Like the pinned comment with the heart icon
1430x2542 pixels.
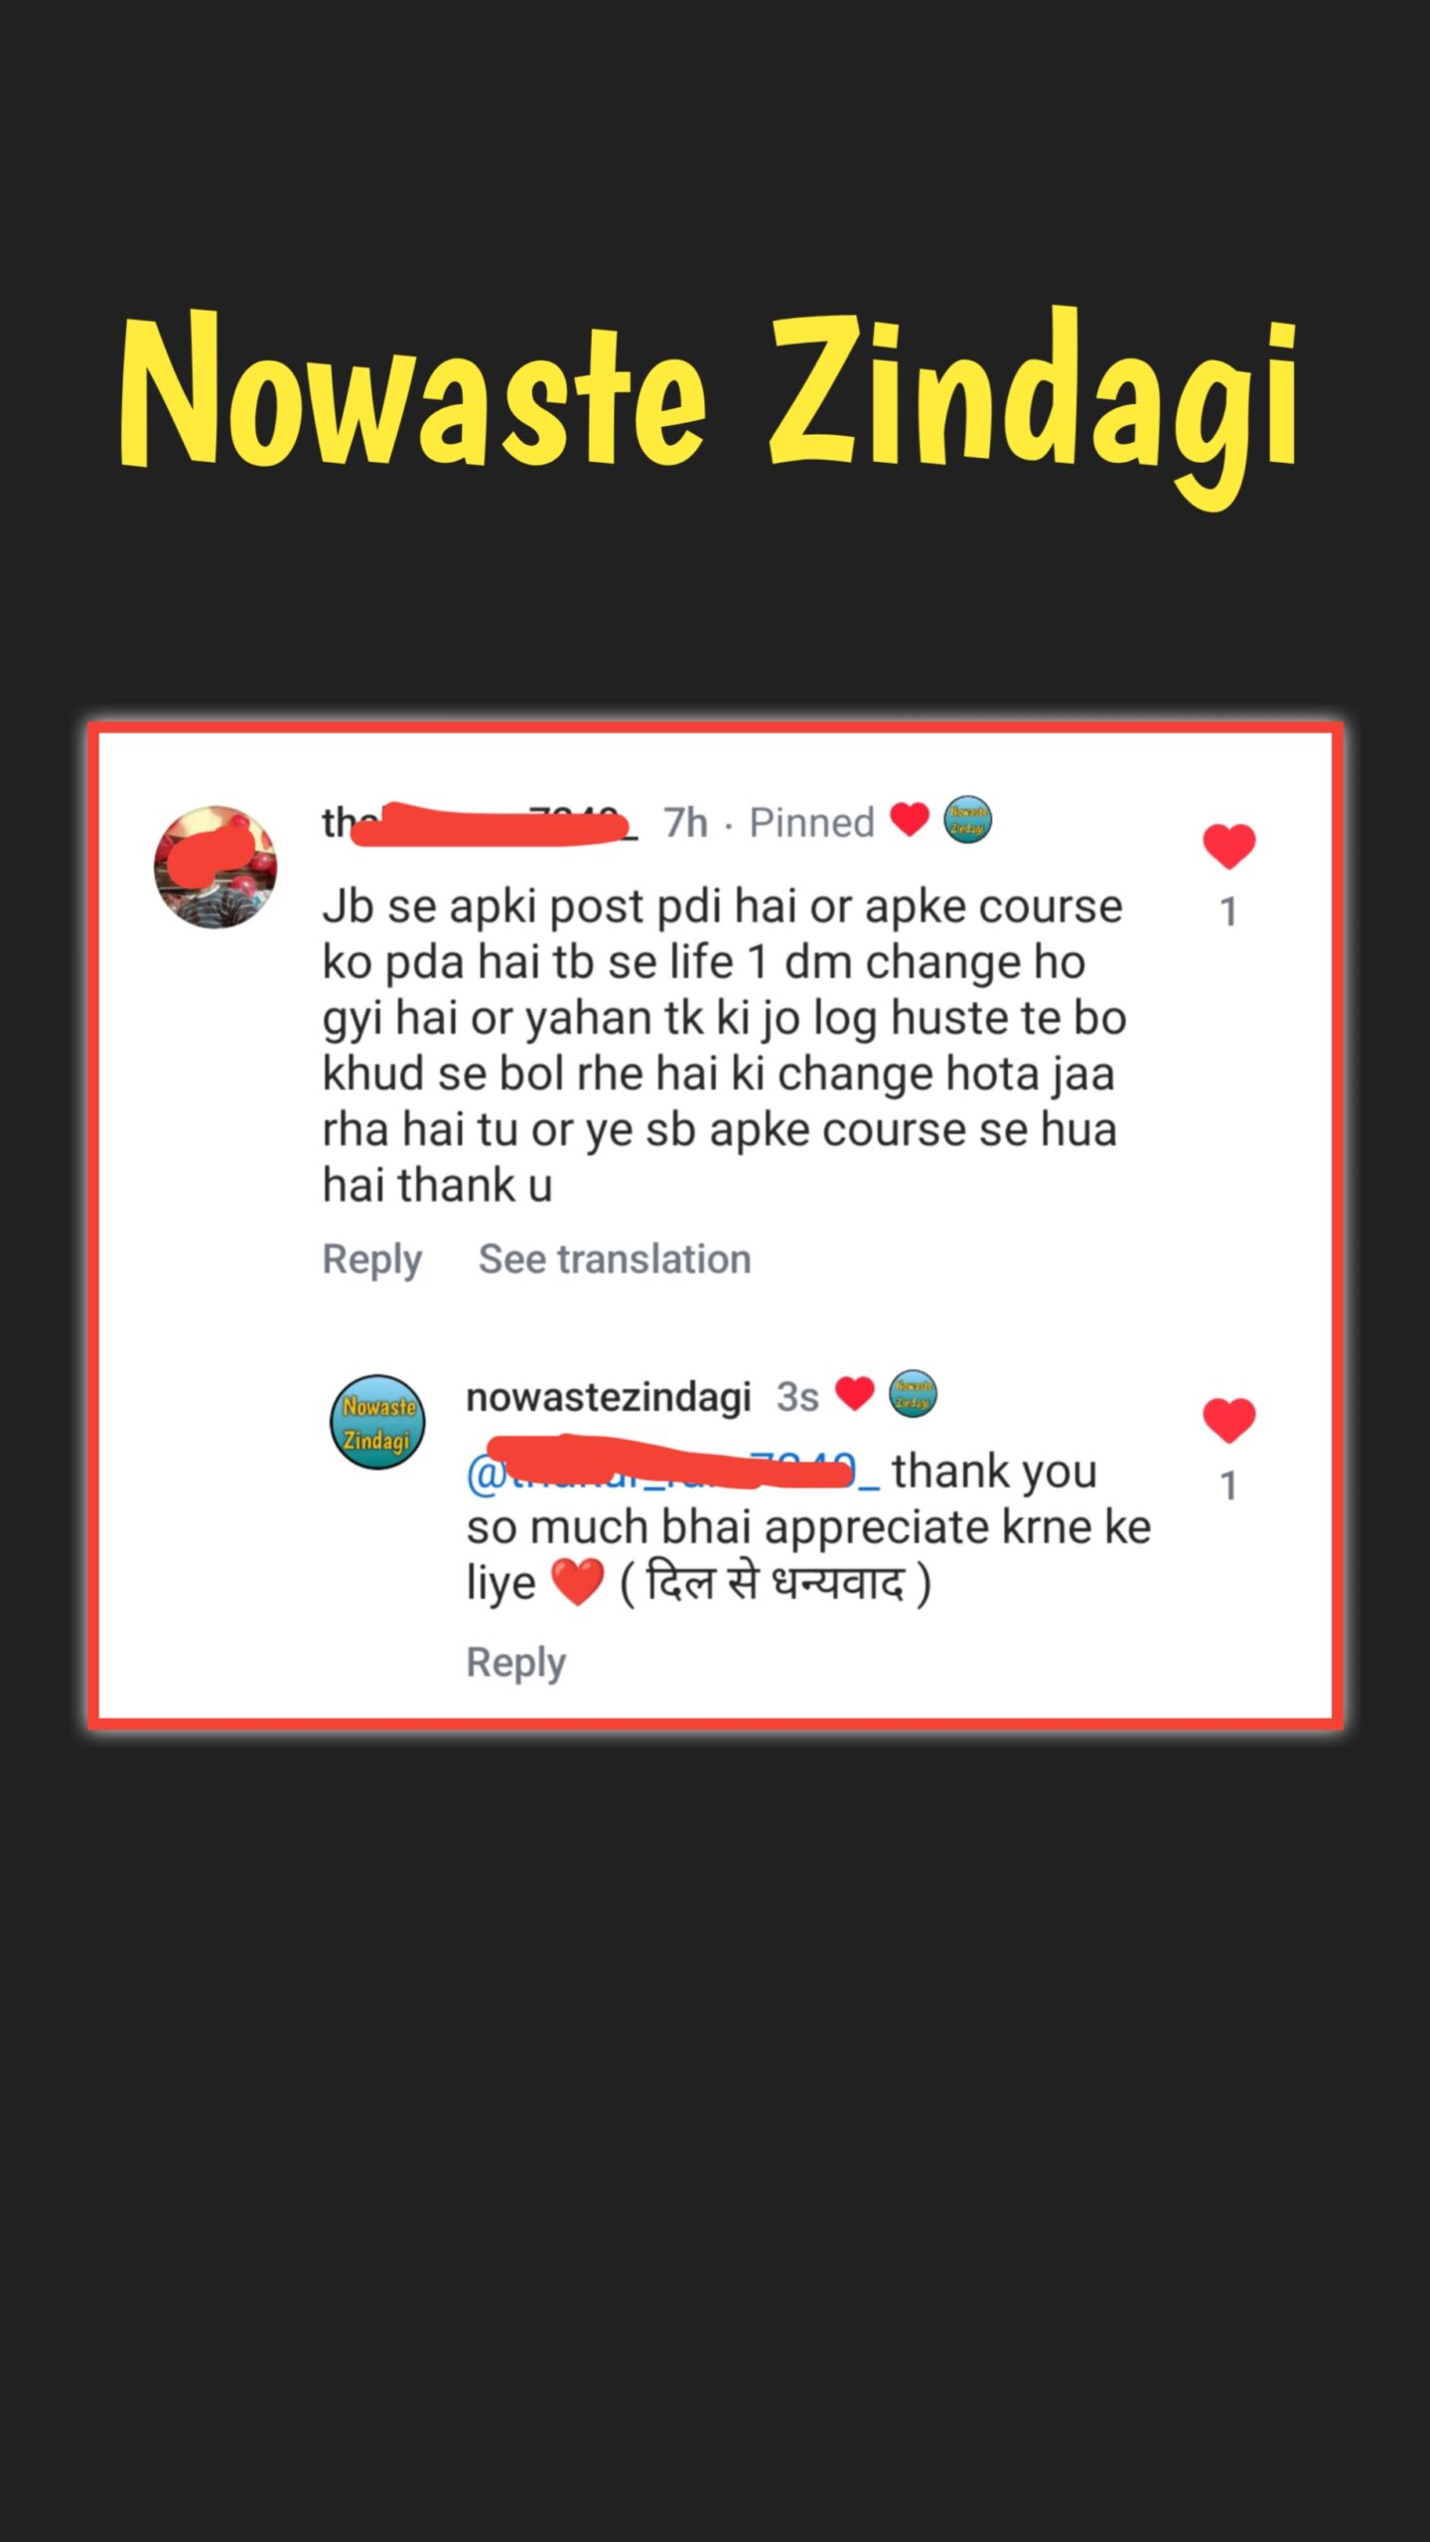point(1228,847)
